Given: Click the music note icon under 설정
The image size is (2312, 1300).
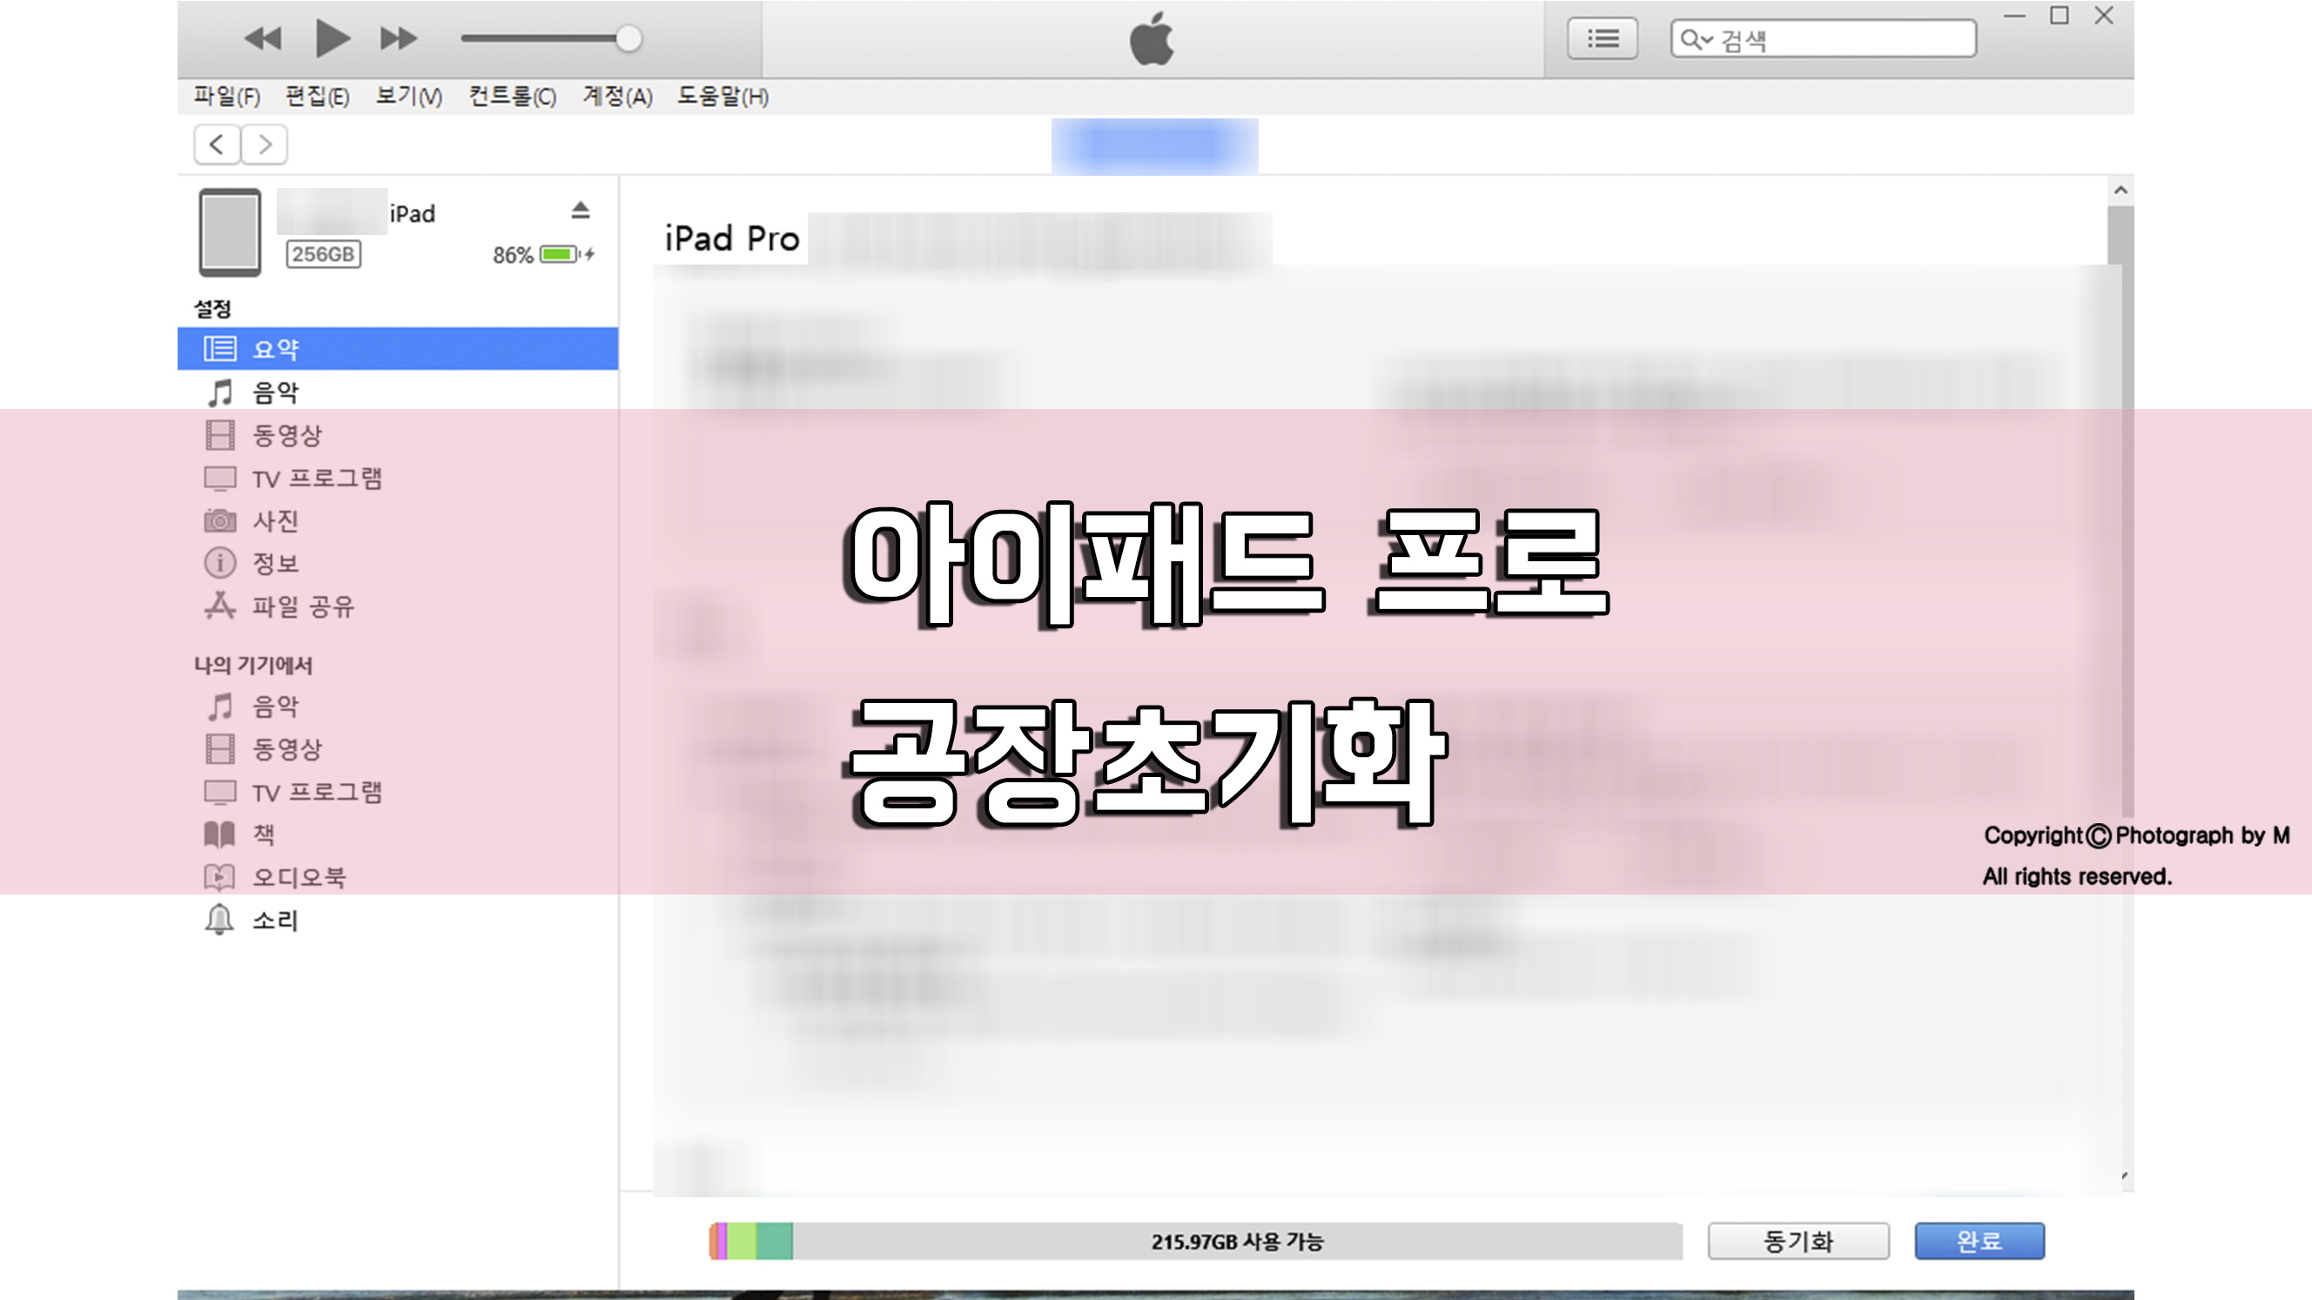Looking at the screenshot, I should [x=220, y=392].
